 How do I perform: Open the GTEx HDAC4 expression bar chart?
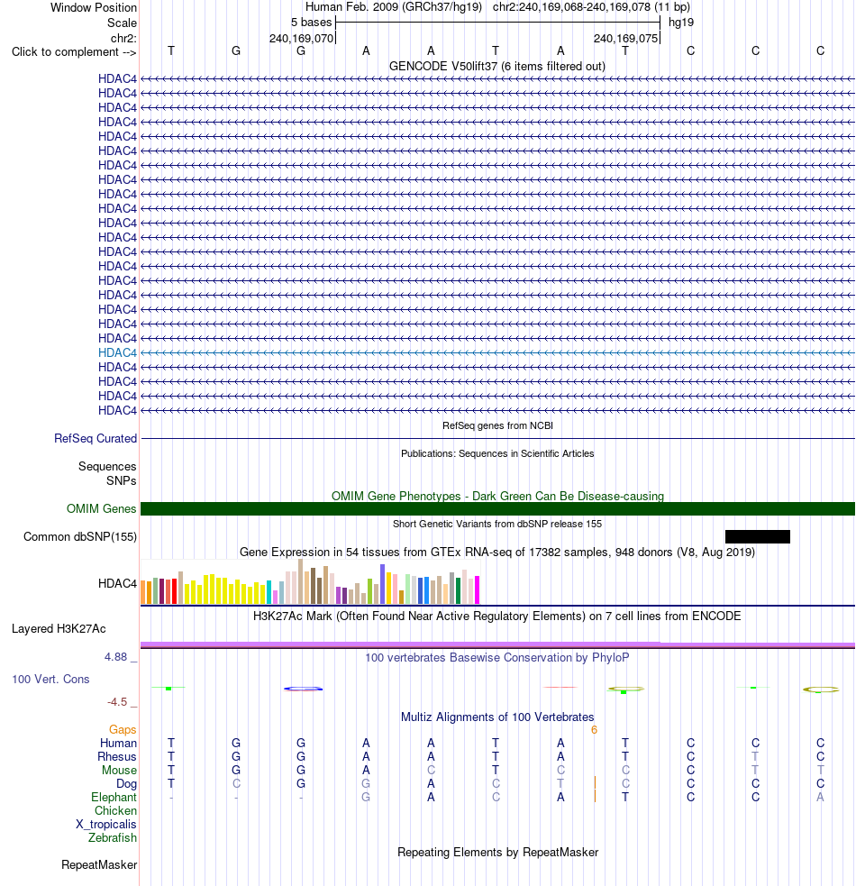point(310,582)
